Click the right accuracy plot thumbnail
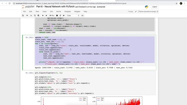 [119, 101]
